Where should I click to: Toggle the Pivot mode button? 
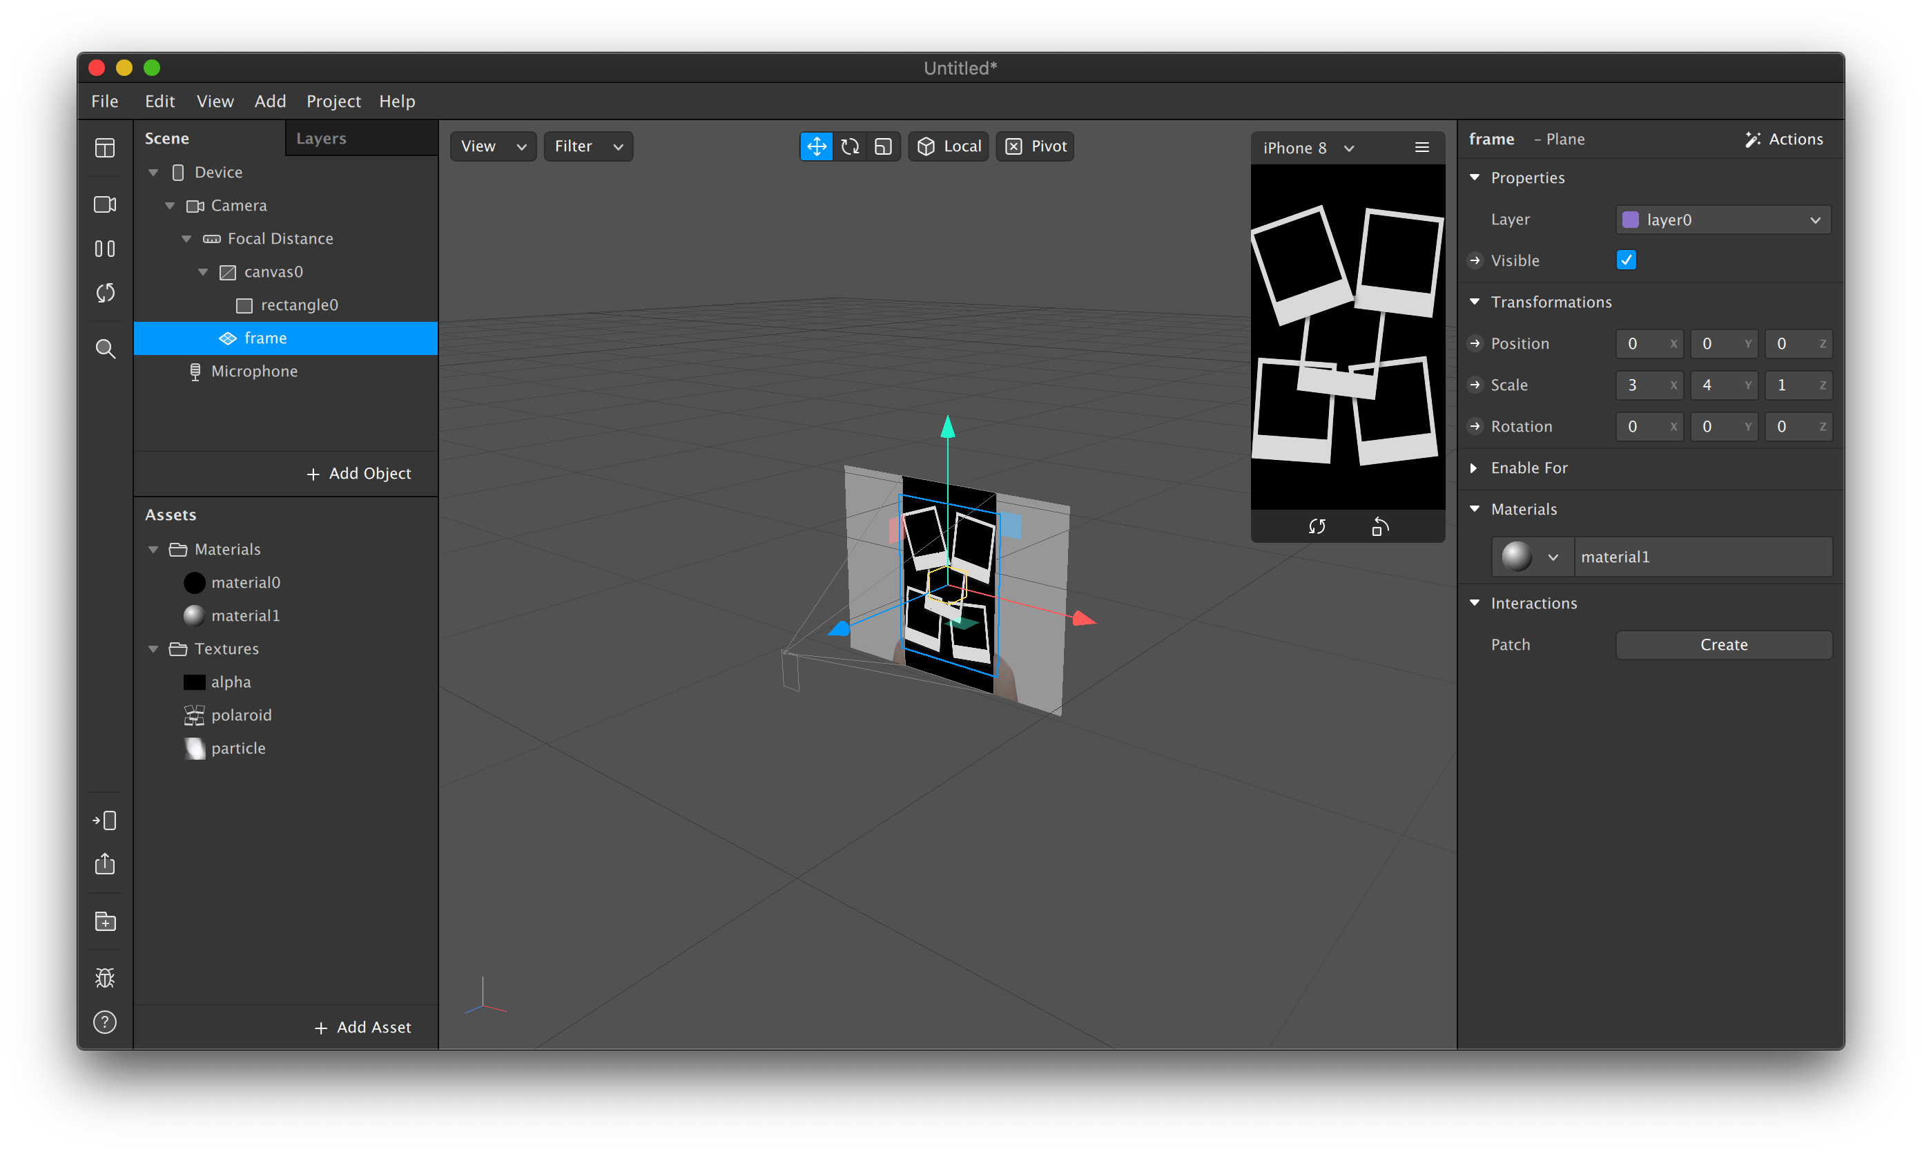coord(1035,146)
